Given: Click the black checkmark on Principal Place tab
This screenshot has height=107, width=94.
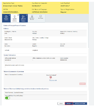Looking at the screenshot, I should click(18, 15).
